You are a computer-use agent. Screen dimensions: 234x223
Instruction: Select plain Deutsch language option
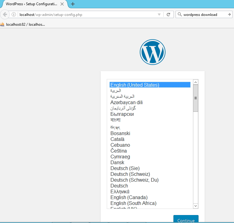[x=150, y=186]
